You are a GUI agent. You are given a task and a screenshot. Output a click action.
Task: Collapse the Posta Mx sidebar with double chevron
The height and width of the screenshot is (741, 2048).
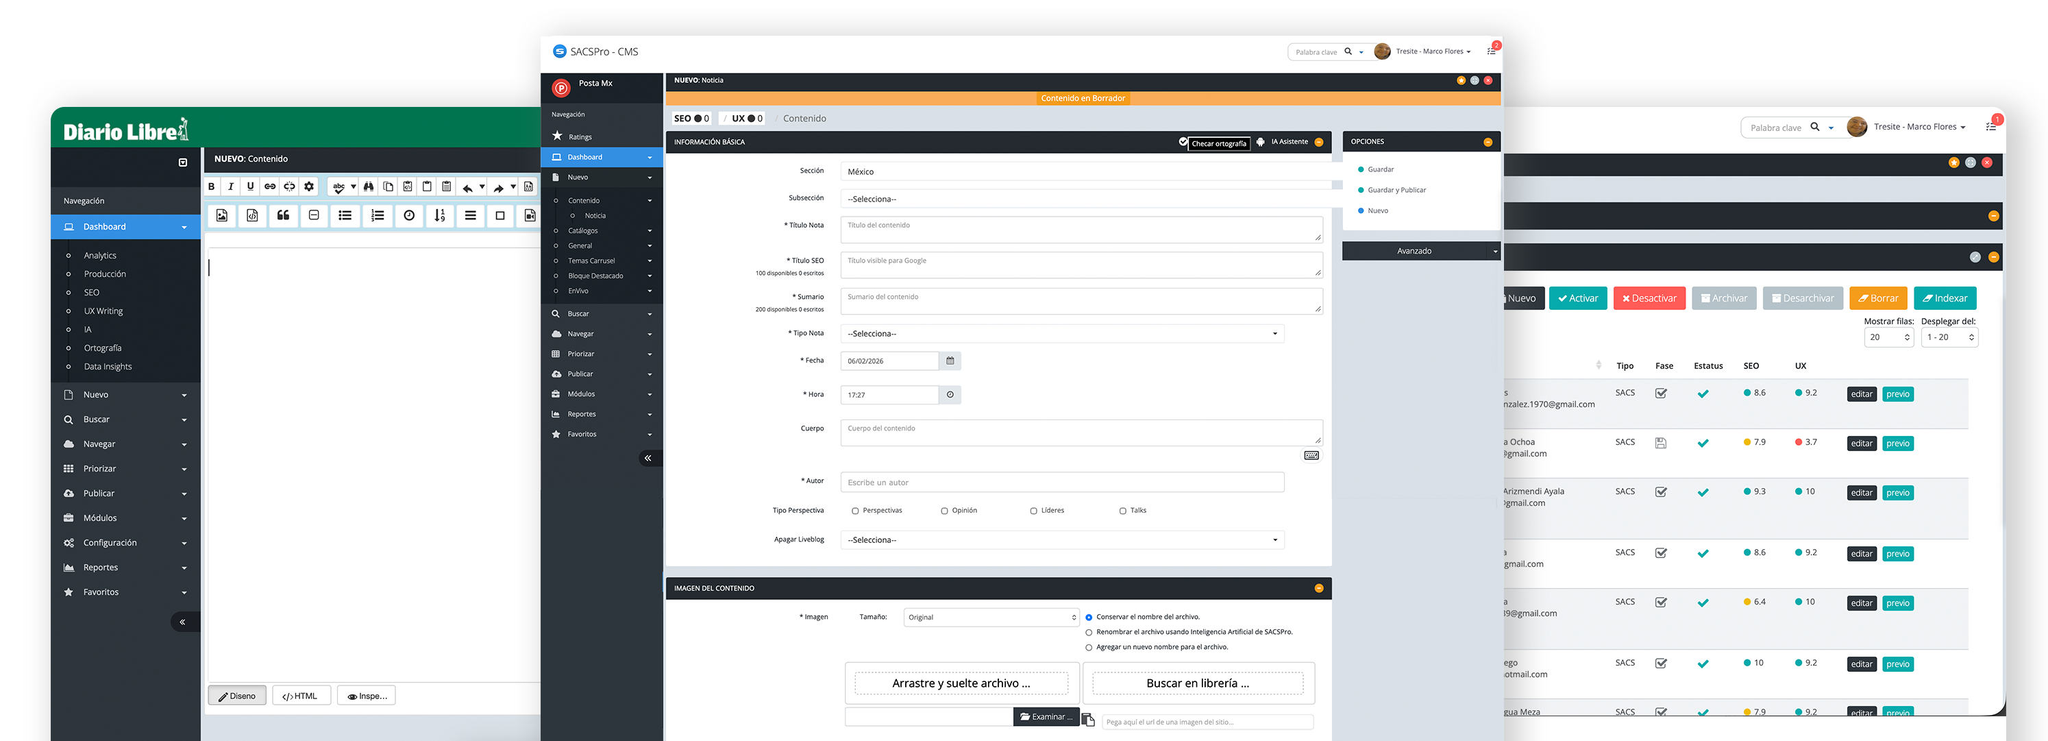tap(648, 458)
